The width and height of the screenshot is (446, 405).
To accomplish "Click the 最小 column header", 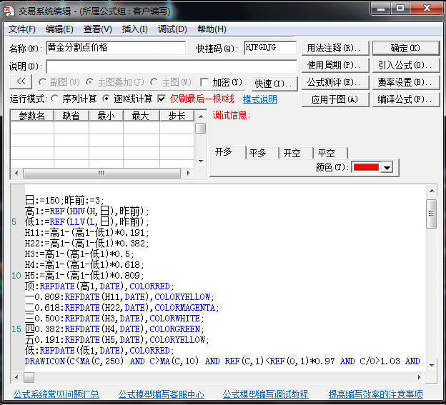I will click(106, 116).
